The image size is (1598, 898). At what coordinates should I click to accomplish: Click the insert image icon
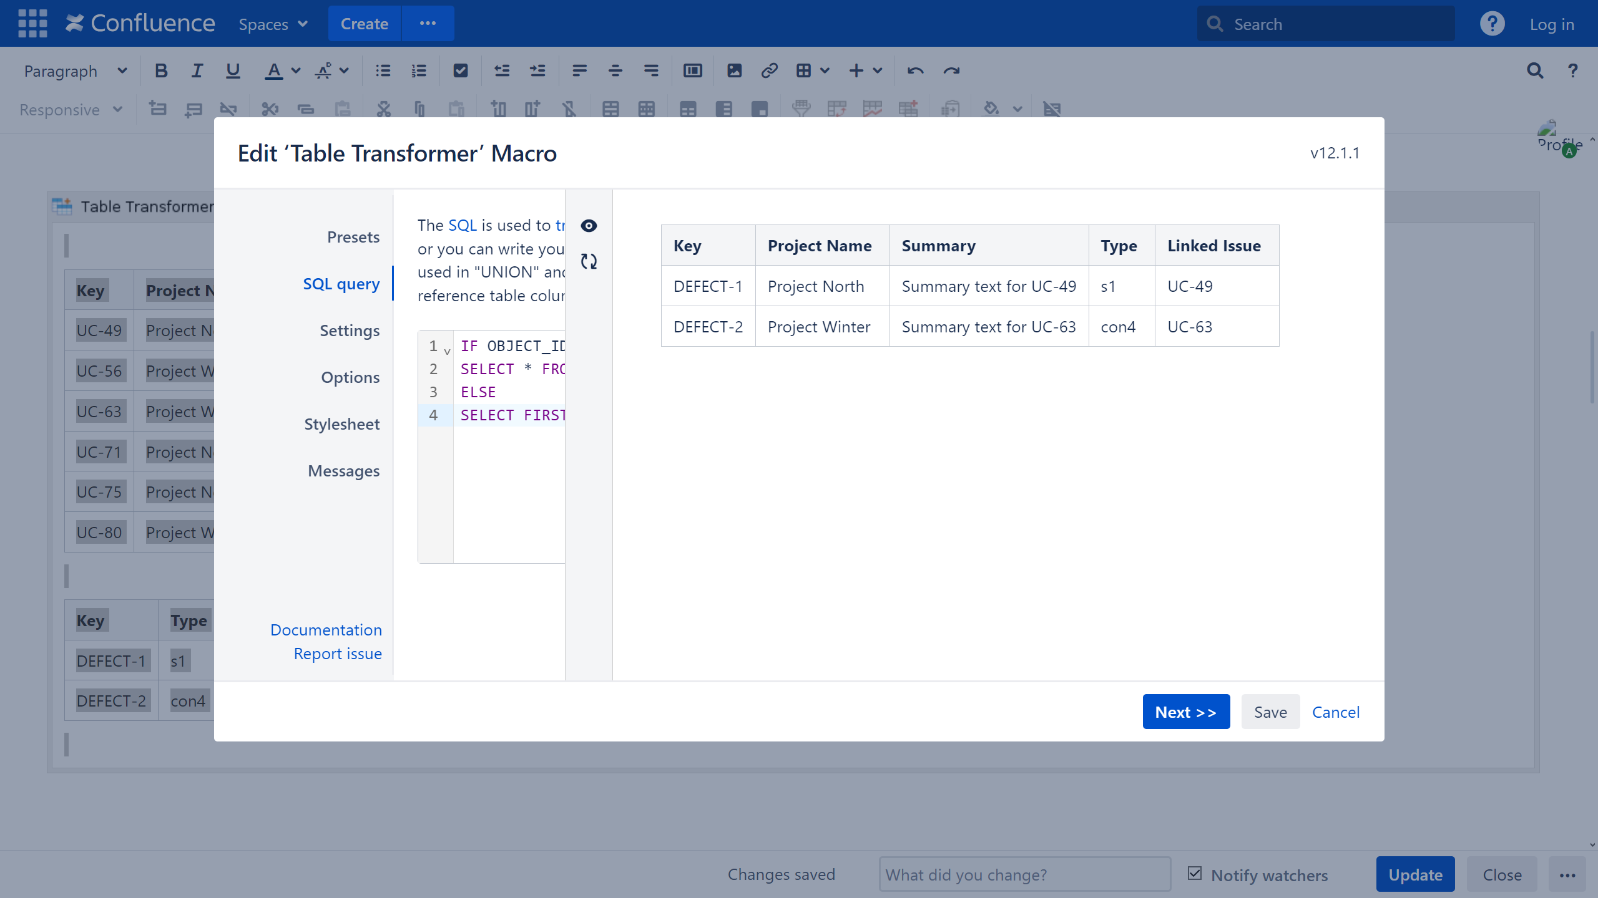(734, 71)
